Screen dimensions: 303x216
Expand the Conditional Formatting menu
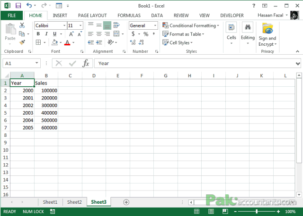(191, 25)
